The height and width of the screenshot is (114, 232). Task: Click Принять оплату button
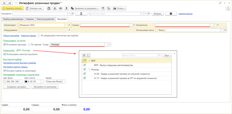13,8
